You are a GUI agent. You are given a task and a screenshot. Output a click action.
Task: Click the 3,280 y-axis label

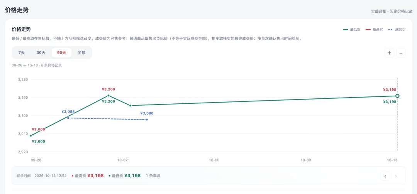coord(23,79)
